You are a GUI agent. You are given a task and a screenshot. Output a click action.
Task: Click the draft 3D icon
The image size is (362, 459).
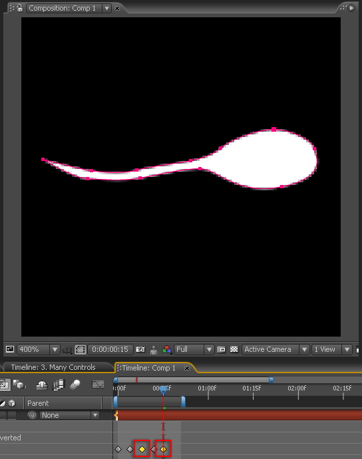19,384
